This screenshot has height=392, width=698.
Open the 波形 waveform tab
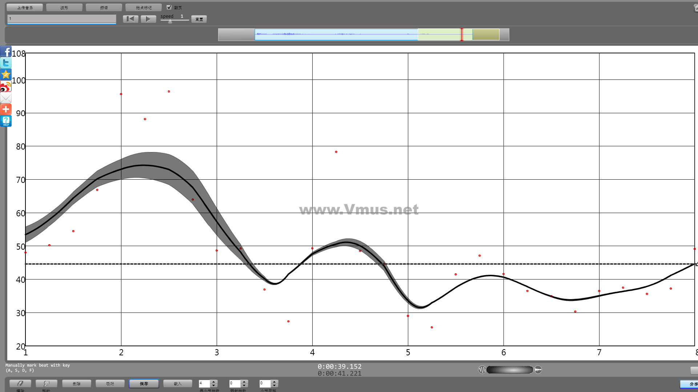coord(64,8)
